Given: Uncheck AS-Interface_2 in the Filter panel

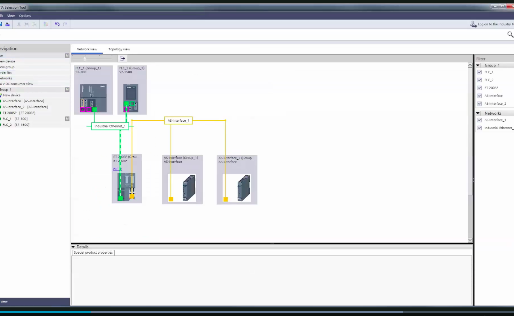Looking at the screenshot, I should [479, 103].
